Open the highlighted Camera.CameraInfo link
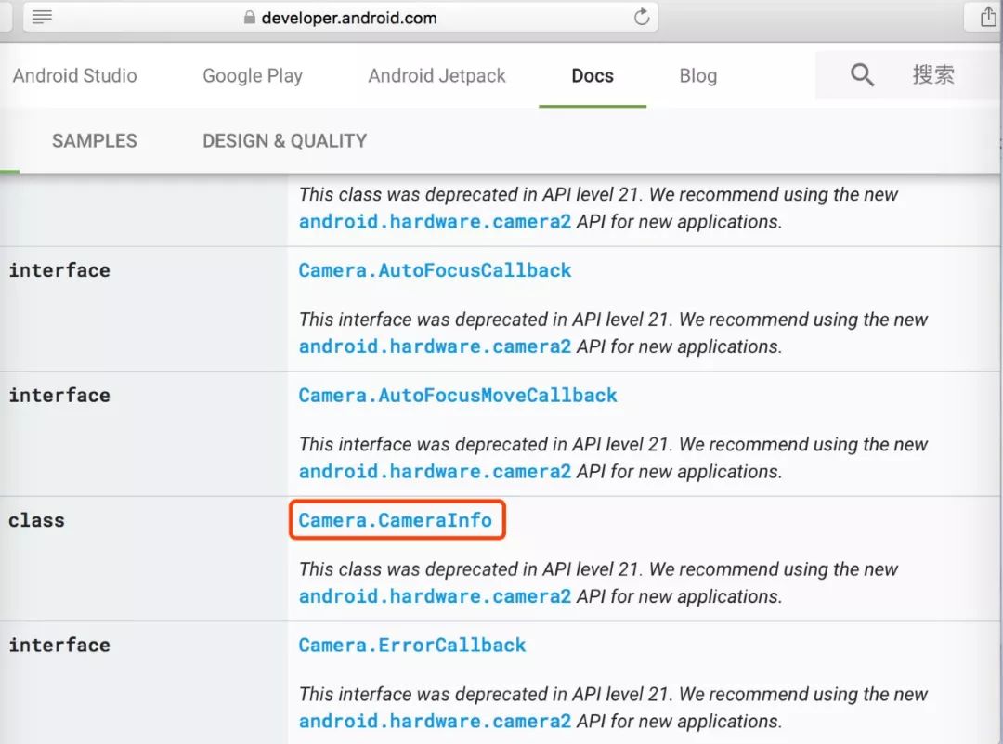The width and height of the screenshot is (1003, 744). 396,520
